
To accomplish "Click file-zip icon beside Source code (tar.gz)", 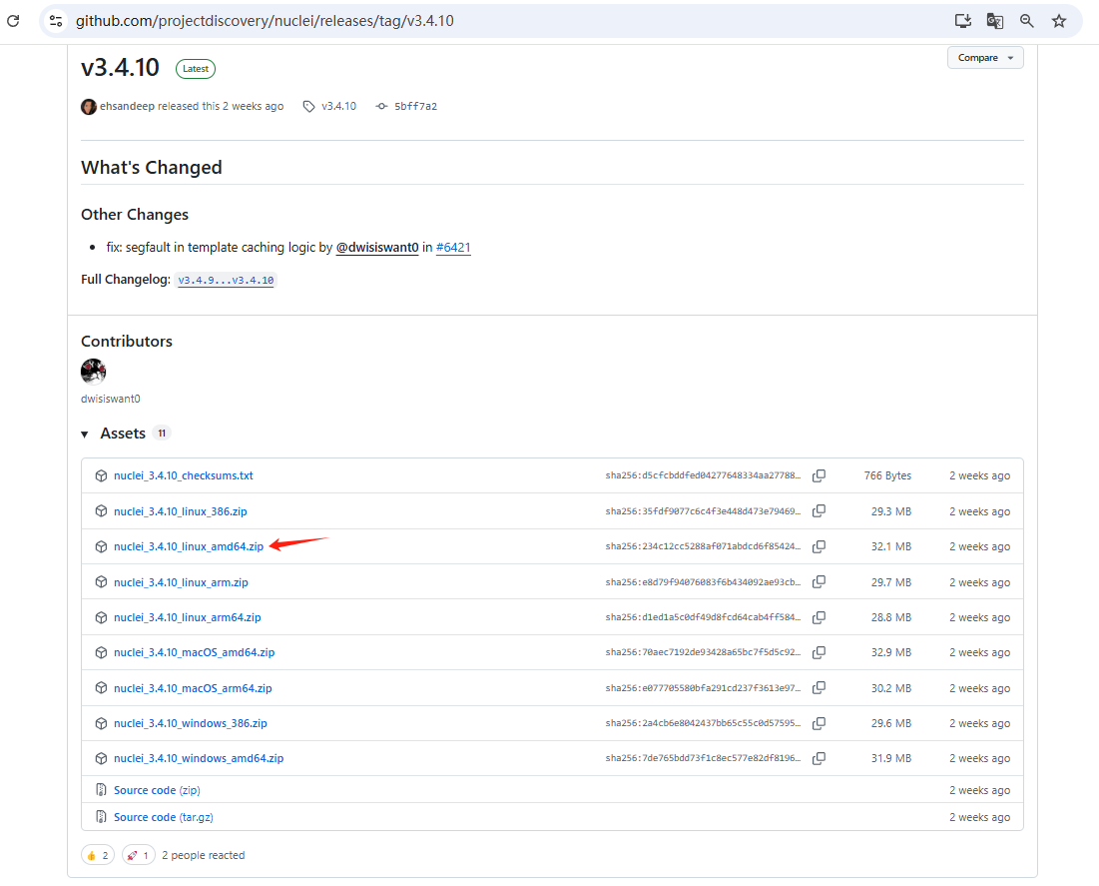I will click(101, 817).
